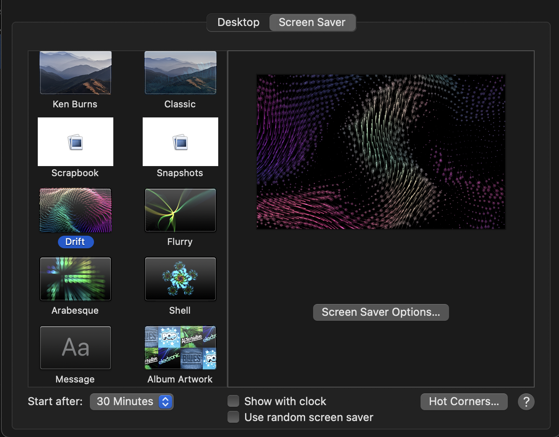Open Screen Saver Options dialog

click(381, 312)
